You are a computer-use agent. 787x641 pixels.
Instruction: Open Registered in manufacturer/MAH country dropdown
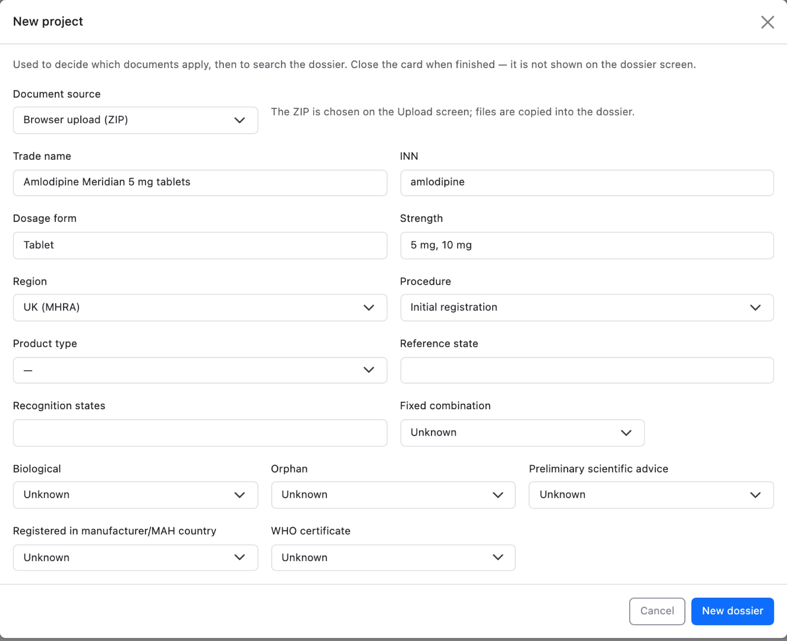coord(135,557)
